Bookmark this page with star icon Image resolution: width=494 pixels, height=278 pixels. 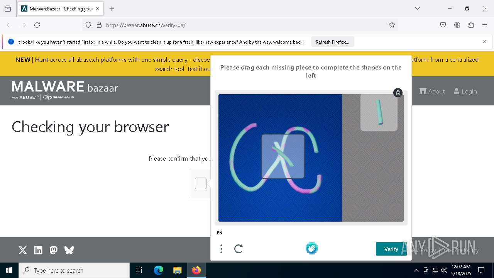[392, 25]
